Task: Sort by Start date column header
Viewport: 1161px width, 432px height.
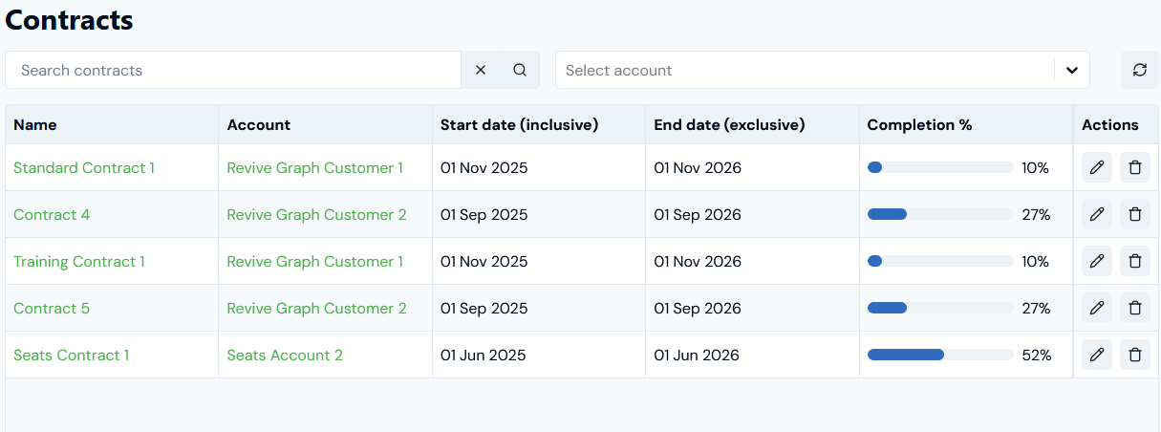Action: coord(519,125)
